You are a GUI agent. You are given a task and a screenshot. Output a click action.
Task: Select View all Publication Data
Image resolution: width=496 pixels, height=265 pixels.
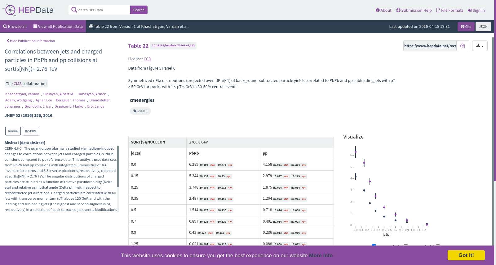point(58,27)
